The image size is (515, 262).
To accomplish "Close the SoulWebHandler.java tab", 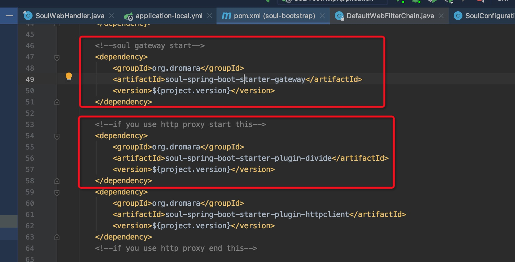I will (x=111, y=16).
